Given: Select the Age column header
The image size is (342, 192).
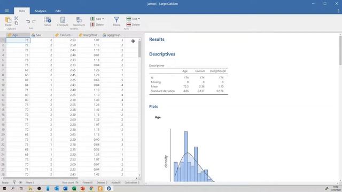Looking at the screenshot, I should click(x=18, y=35).
